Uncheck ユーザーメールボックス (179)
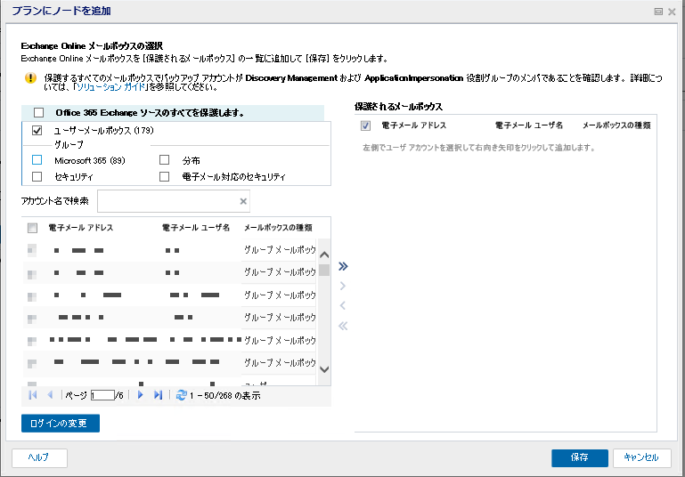Screen dimensions: 685x477 [x=37, y=130]
